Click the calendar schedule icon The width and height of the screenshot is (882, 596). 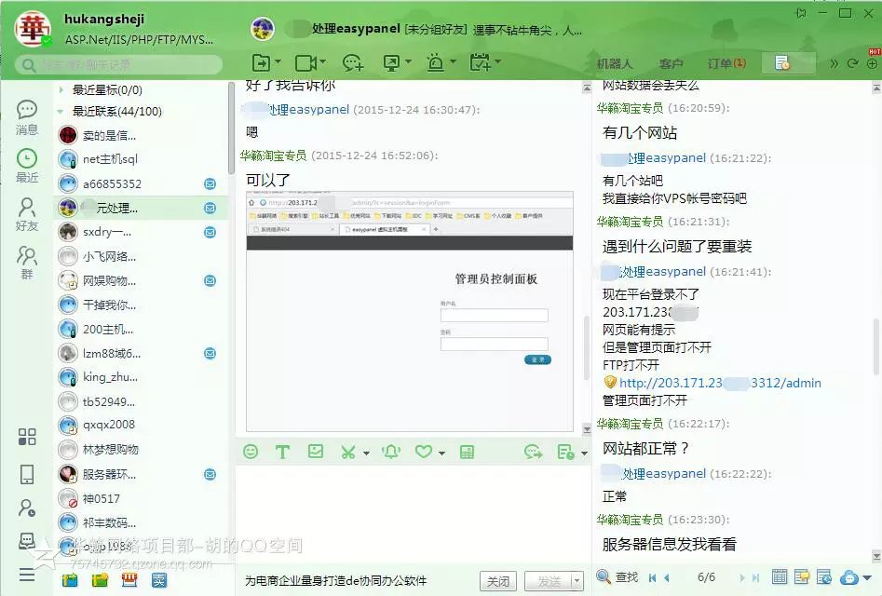480,62
